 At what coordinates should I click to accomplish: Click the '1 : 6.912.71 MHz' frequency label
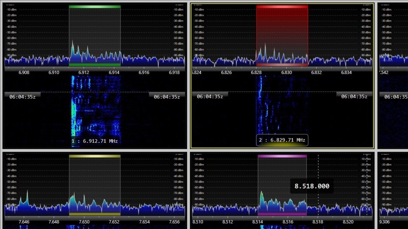(94, 141)
